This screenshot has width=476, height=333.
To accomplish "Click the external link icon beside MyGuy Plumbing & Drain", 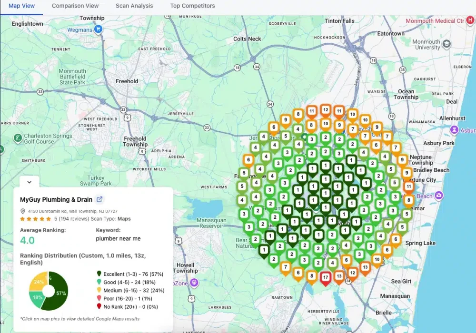I will [99, 199].
